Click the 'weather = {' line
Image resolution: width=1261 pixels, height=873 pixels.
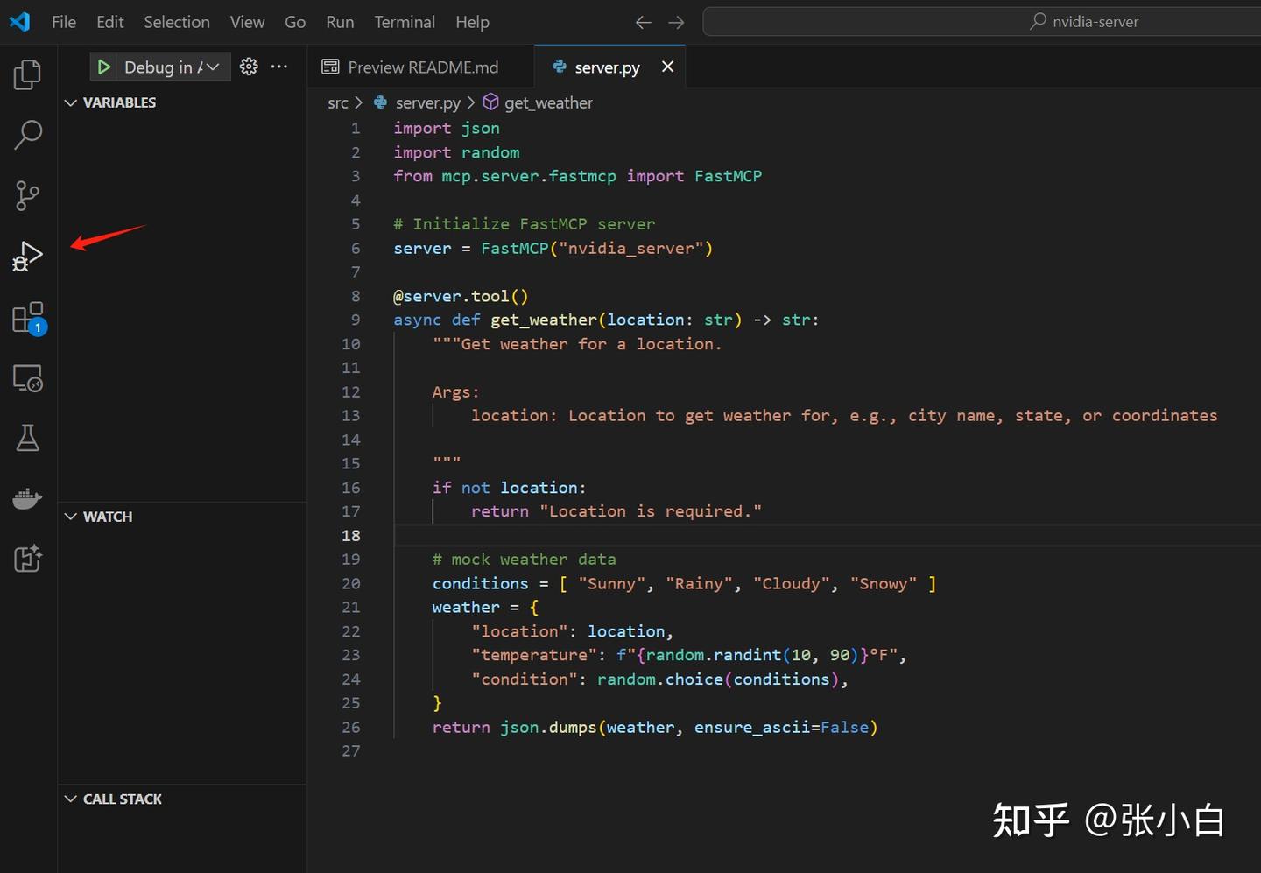[485, 608]
